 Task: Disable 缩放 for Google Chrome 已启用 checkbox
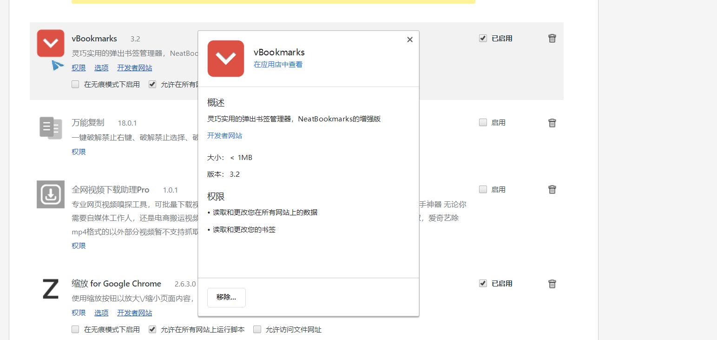483,283
